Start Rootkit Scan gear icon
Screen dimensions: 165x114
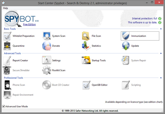47,70
